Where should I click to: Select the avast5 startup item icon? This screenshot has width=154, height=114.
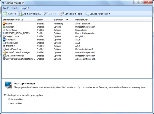4,24
